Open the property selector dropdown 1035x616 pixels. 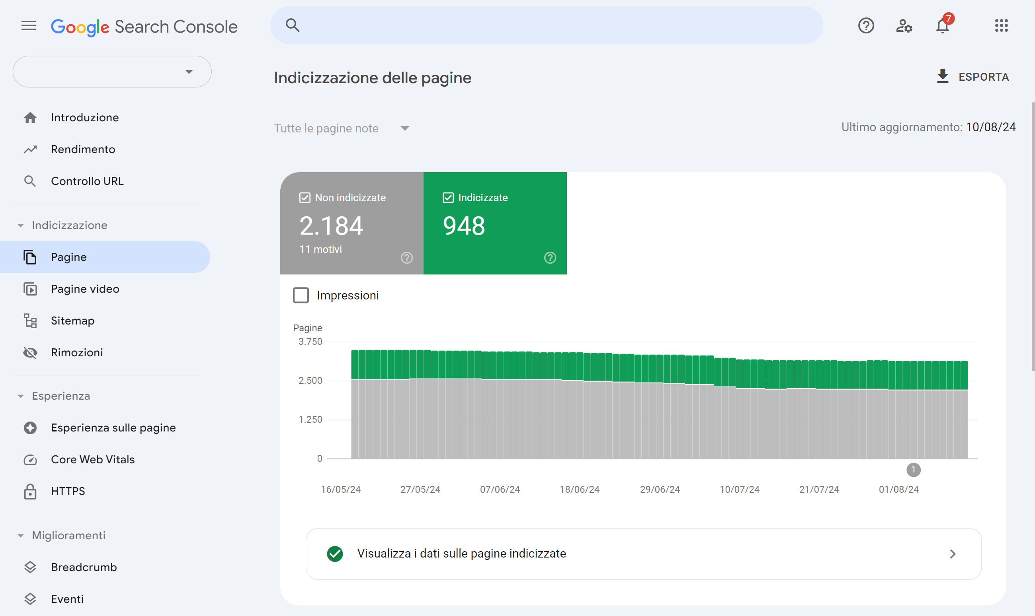click(112, 72)
